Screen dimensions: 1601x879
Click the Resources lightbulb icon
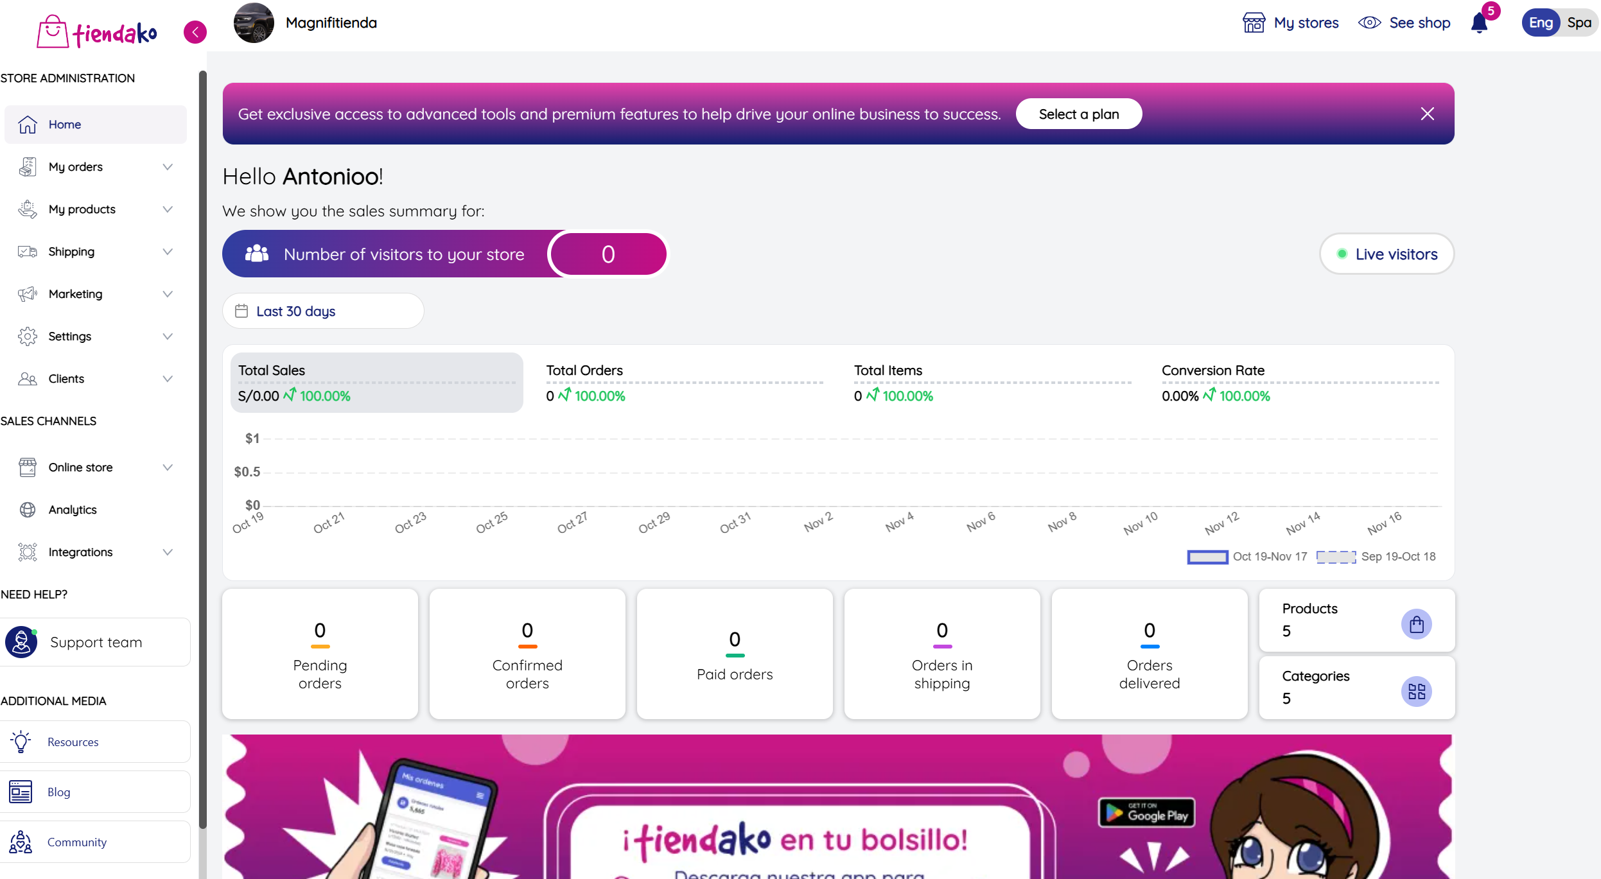[x=21, y=742]
